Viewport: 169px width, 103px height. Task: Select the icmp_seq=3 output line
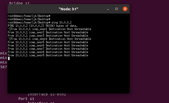coord(48,36)
